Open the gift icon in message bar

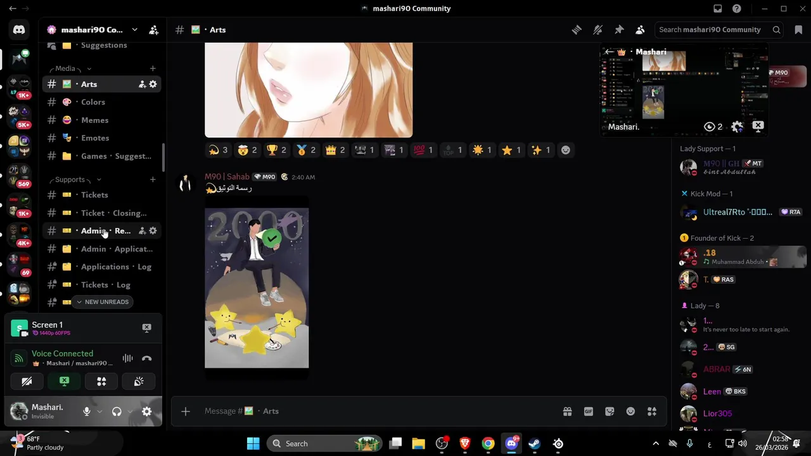567,412
